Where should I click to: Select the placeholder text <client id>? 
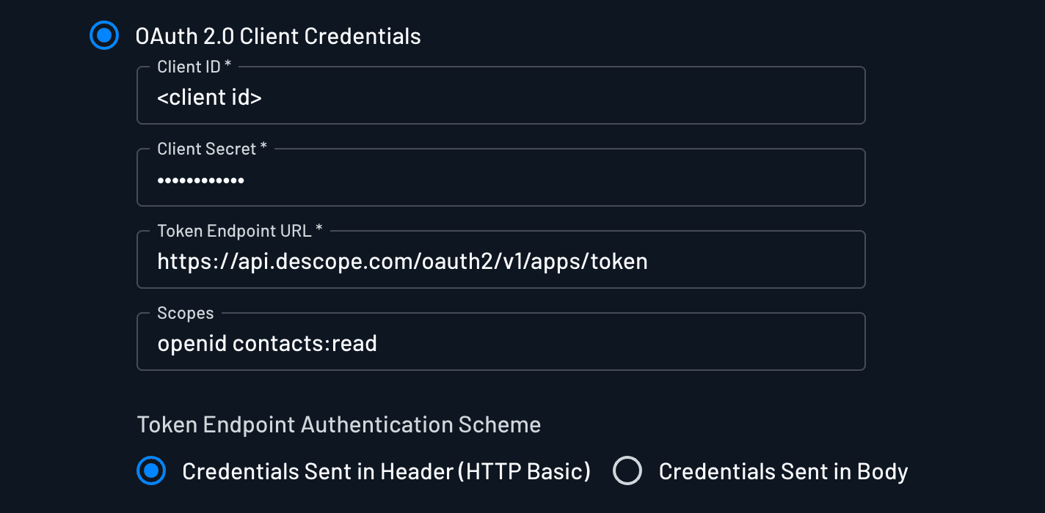click(210, 96)
